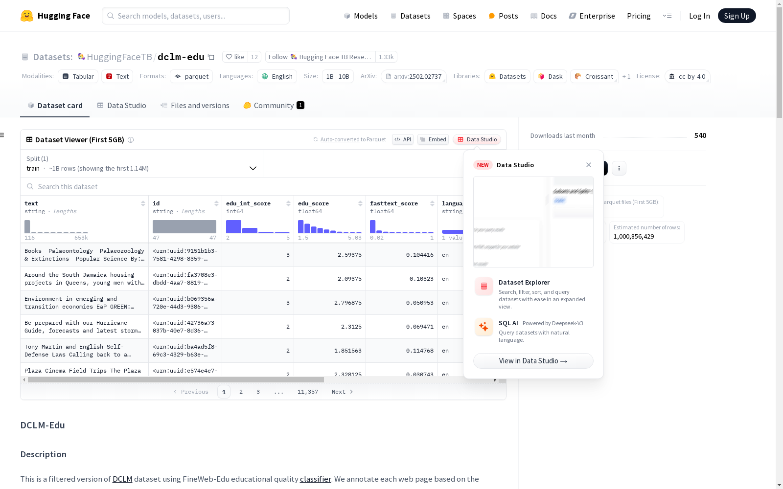Sort the text column
This screenshot has width=783, height=489.
pos(143,203)
